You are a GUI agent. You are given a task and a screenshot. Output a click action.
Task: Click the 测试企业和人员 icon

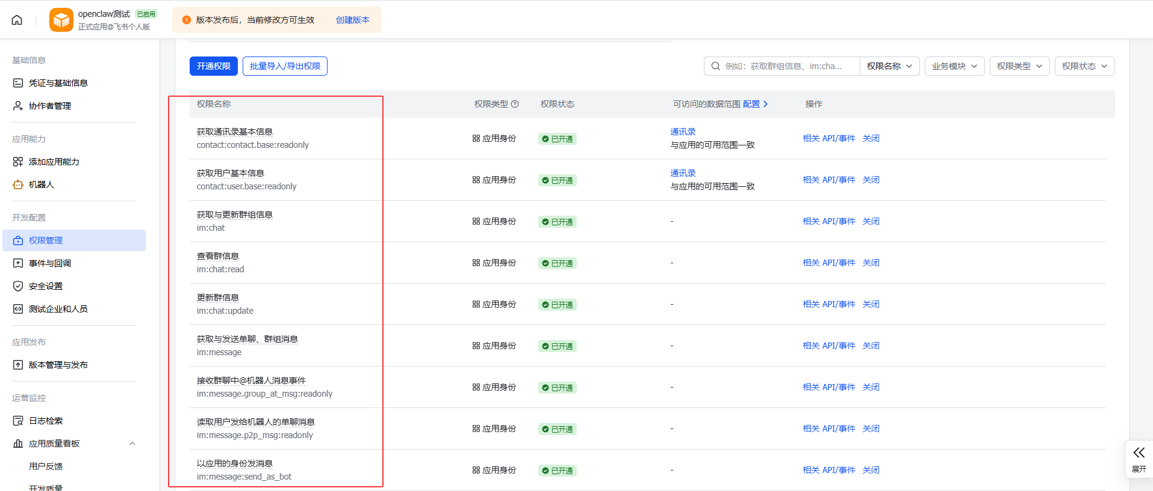click(x=18, y=309)
